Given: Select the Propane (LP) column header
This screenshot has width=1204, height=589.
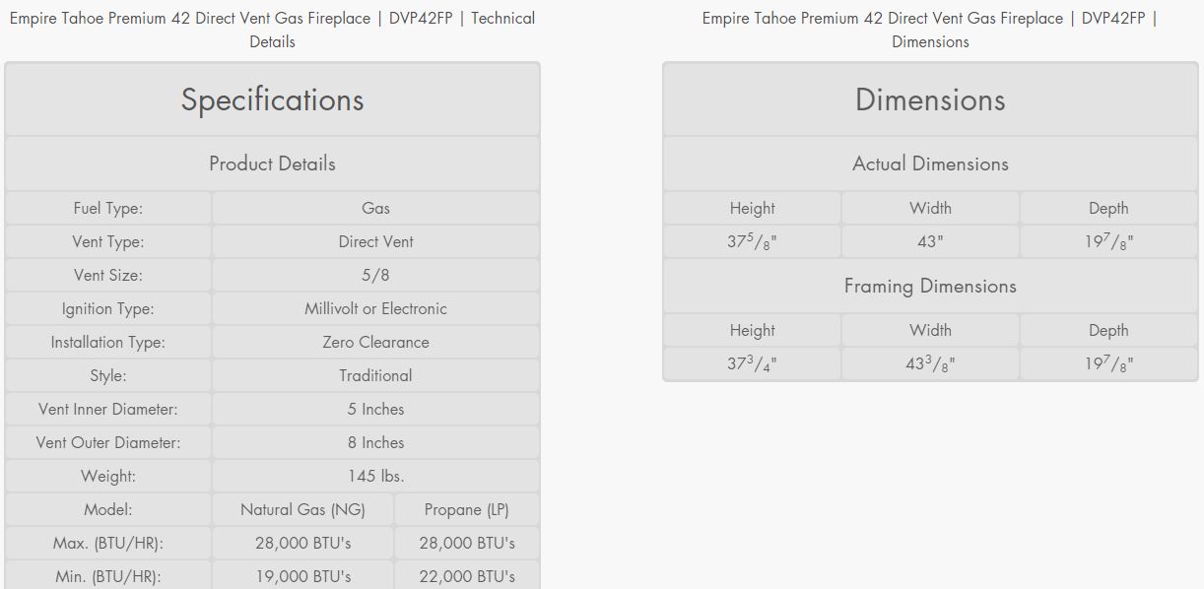Looking at the screenshot, I should click(x=467, y=509).
